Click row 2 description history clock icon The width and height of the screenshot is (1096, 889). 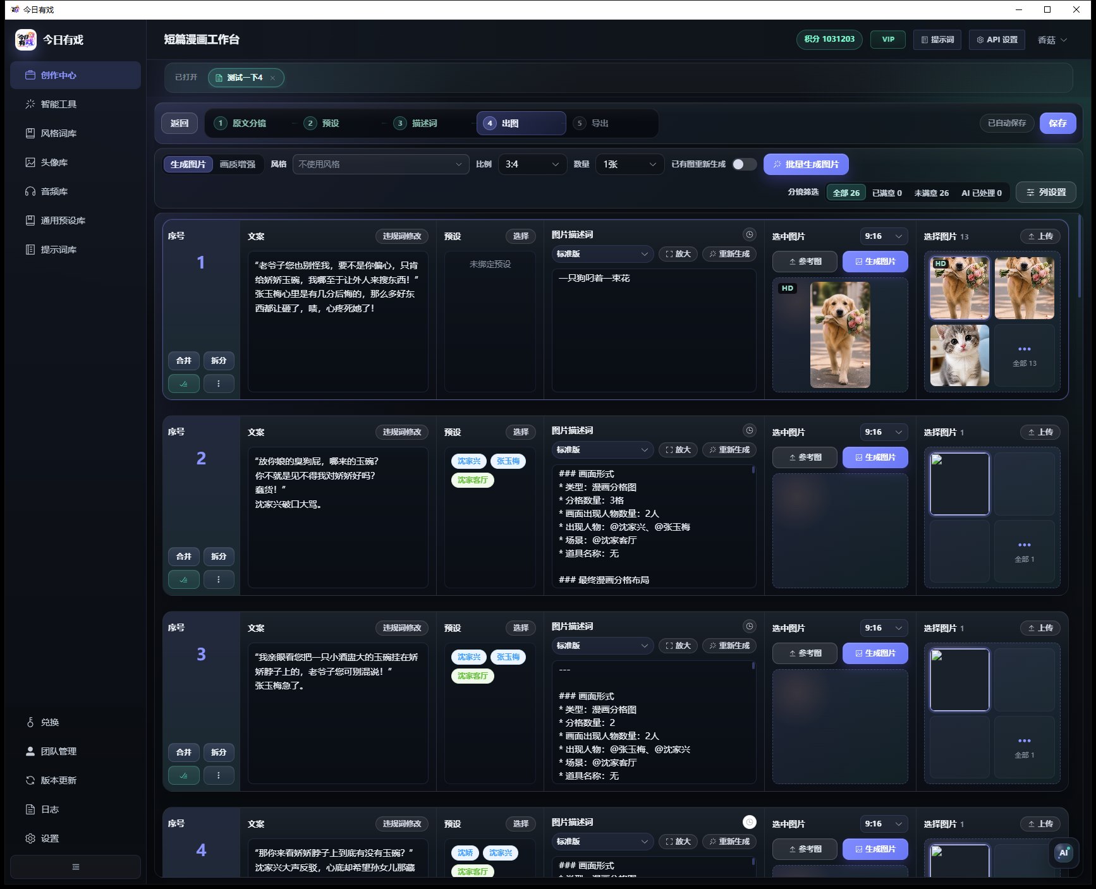point(749,430)
